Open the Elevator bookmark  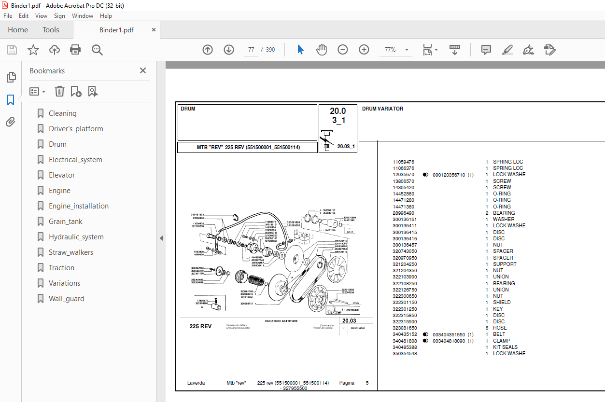point(62,175)
